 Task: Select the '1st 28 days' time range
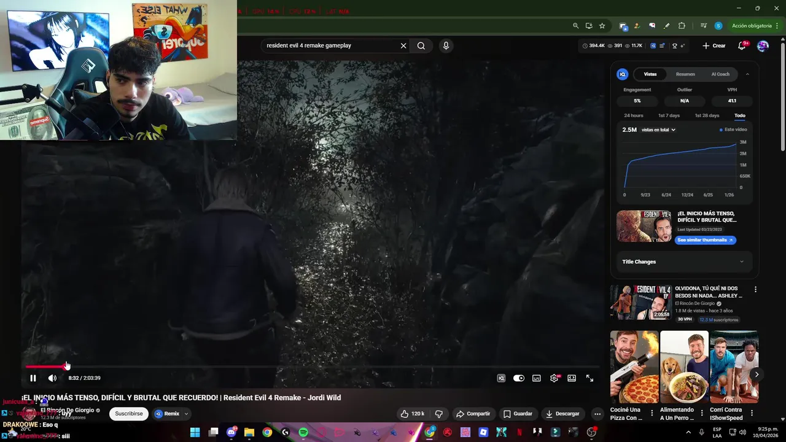pyautogui.click(x=707, y=115)
